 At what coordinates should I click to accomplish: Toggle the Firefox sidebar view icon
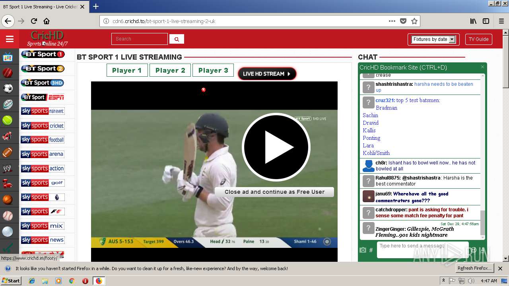[486, 21]
